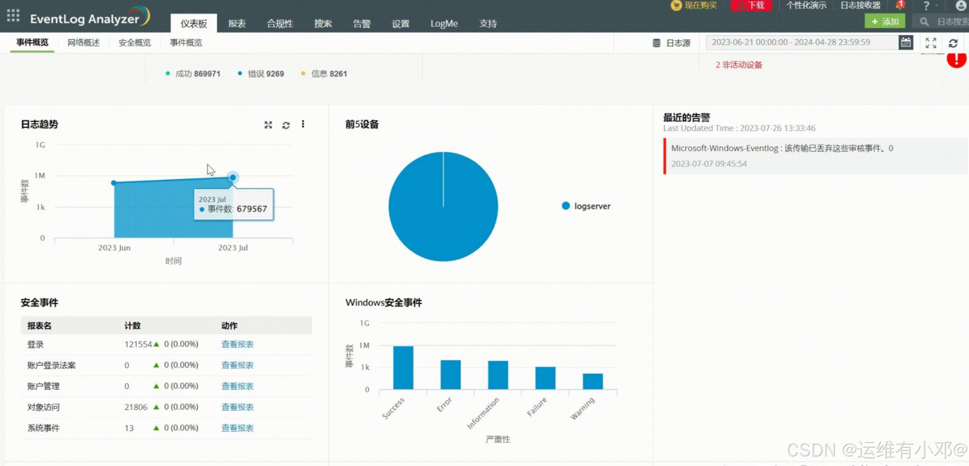Open log trend widget options menu
969x466 pixels.
(303, 124)
